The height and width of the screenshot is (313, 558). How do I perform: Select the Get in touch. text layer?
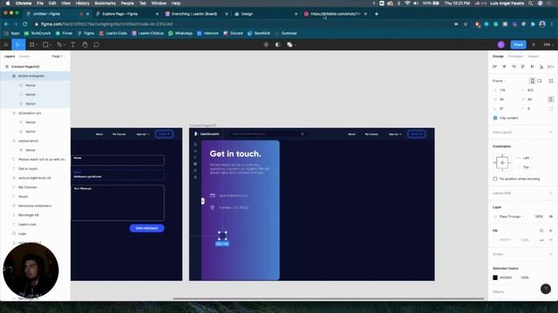pyautogui.click(x=28, y=169)
